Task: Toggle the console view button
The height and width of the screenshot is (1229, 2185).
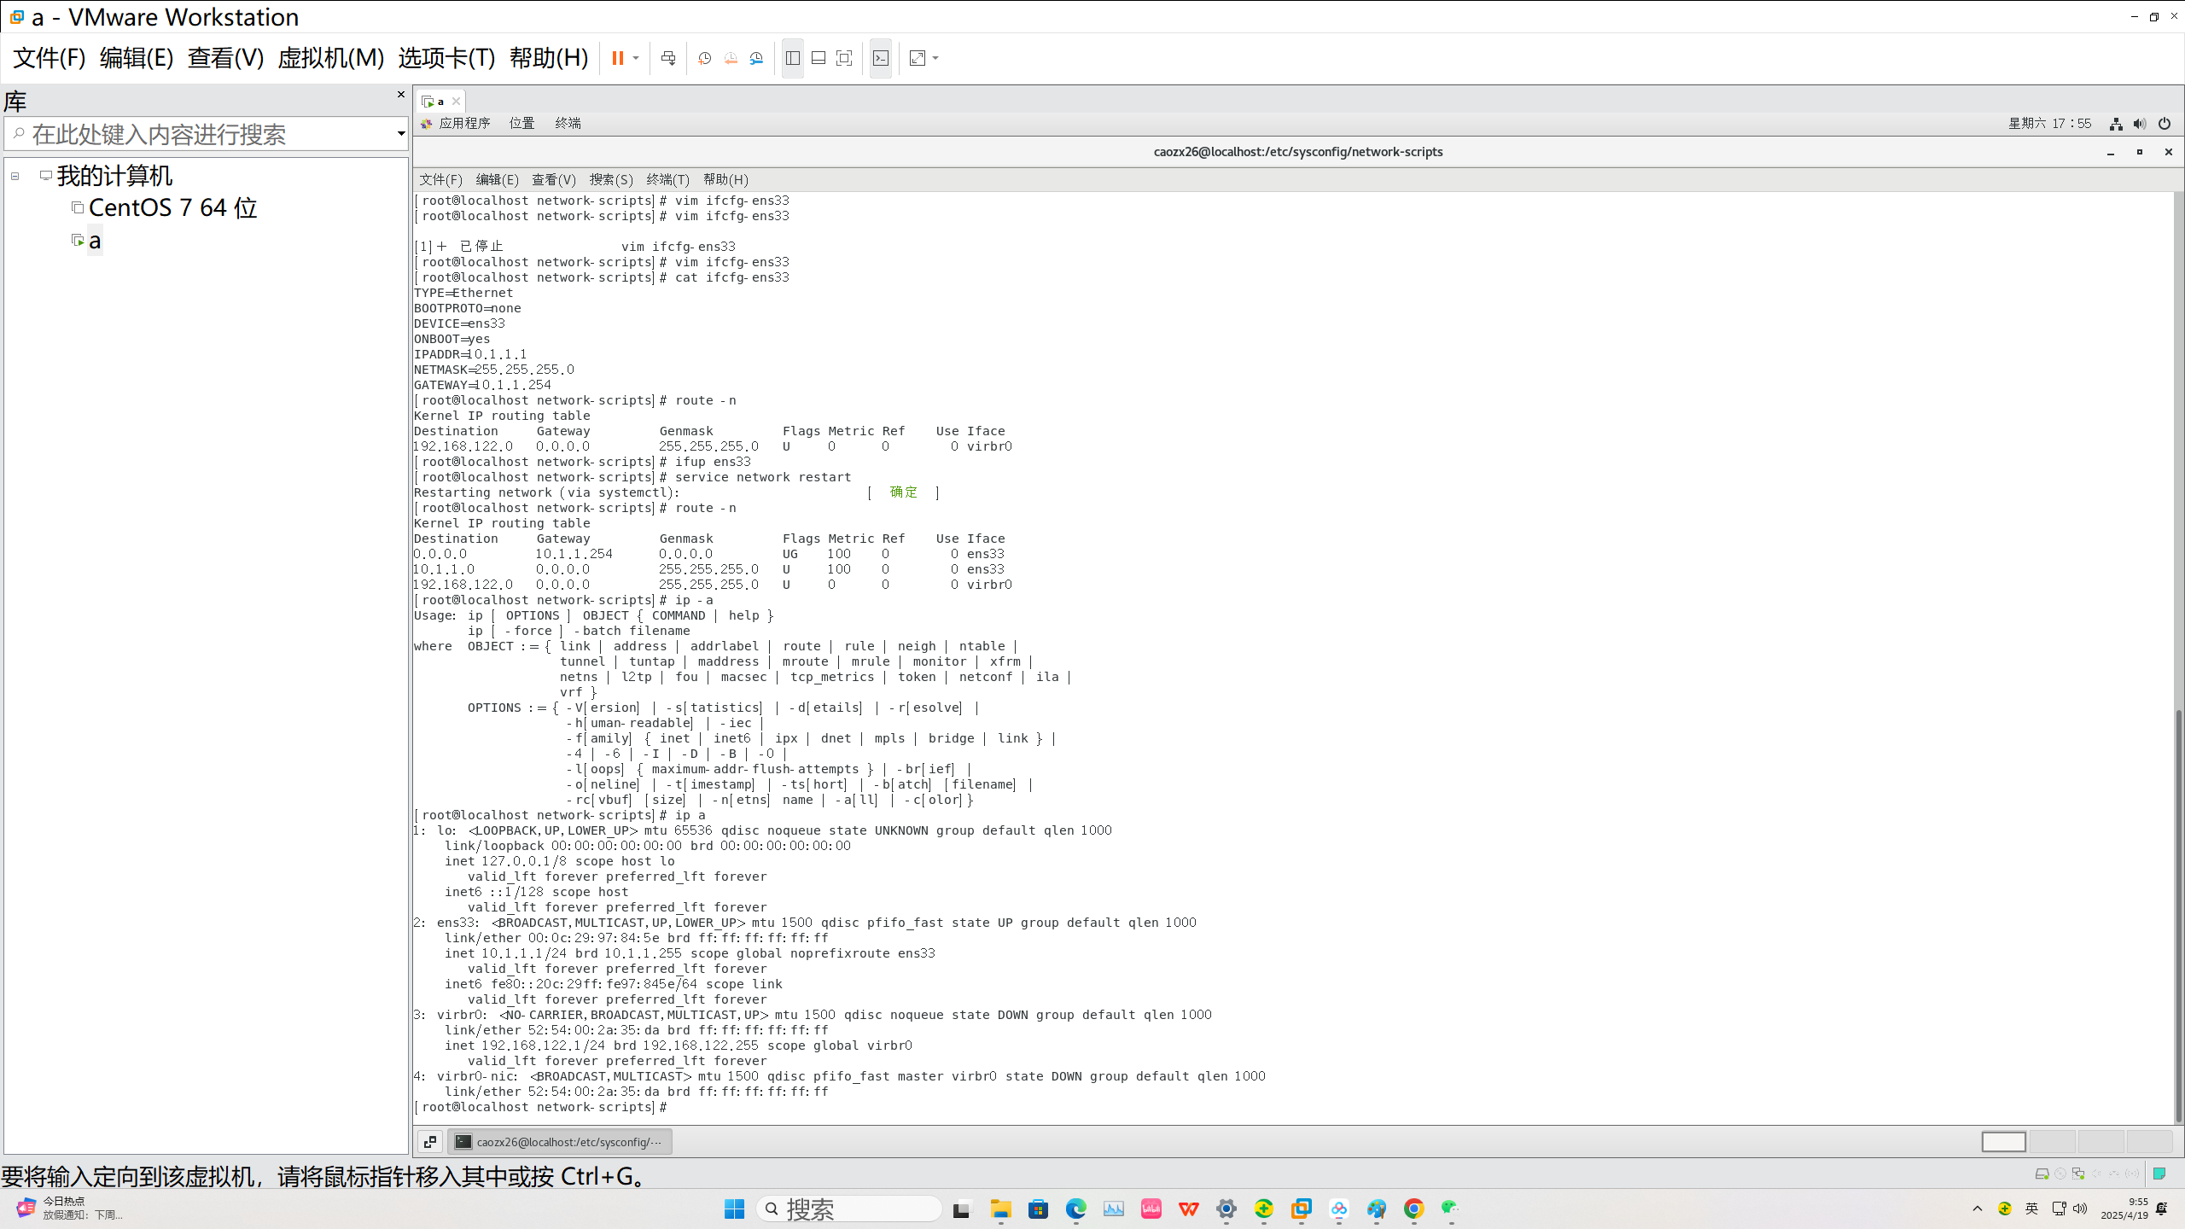Action: click(x=881, y=58)
